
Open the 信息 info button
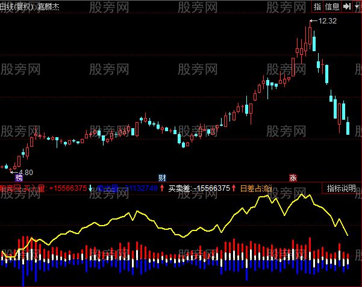coord(332,7)
